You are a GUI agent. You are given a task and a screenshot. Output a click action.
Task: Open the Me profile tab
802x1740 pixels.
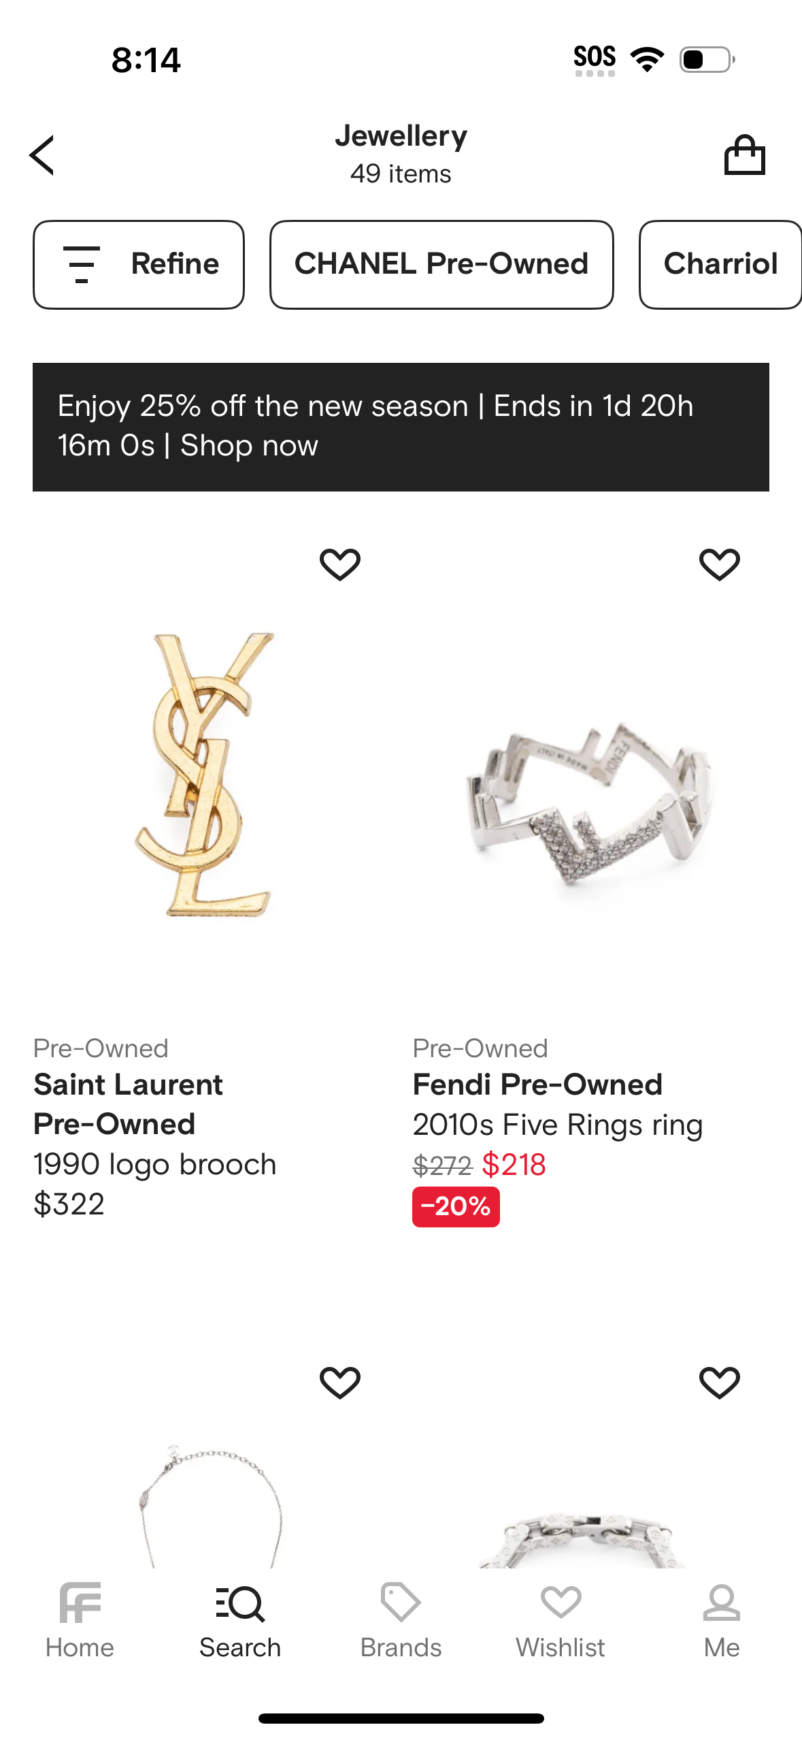click(x=721, y=1622)
